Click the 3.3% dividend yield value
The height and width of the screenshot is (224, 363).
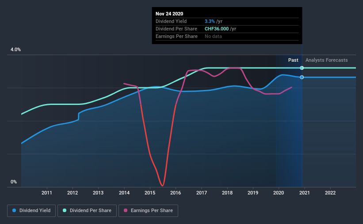(x=210, y=21)
